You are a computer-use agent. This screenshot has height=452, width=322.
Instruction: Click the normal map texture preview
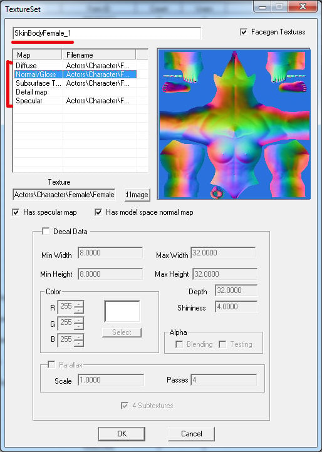234,124
